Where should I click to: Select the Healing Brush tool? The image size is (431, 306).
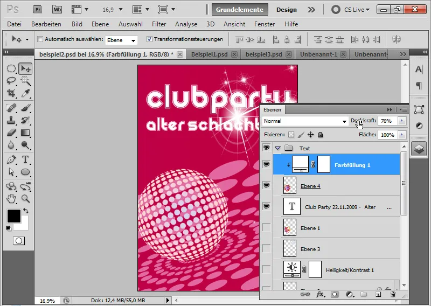(x=11, y=108)
